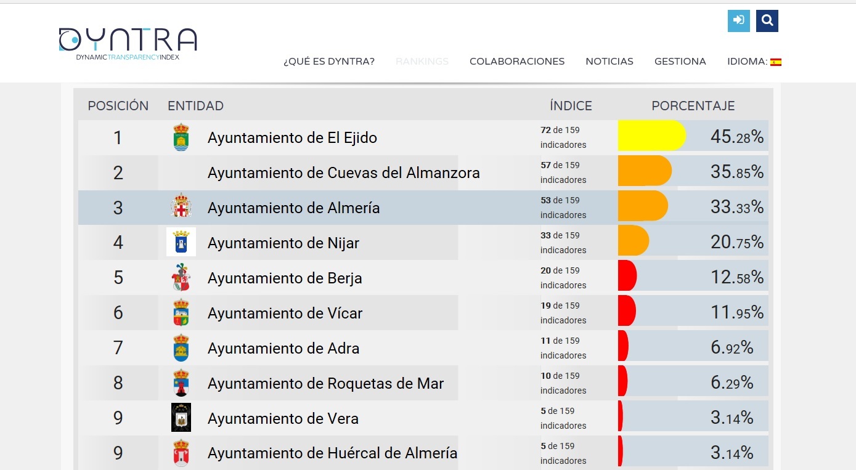Open Ayuntamiento de Almería entry
Viewport: 856px width, 470px height.
(293, 208)
